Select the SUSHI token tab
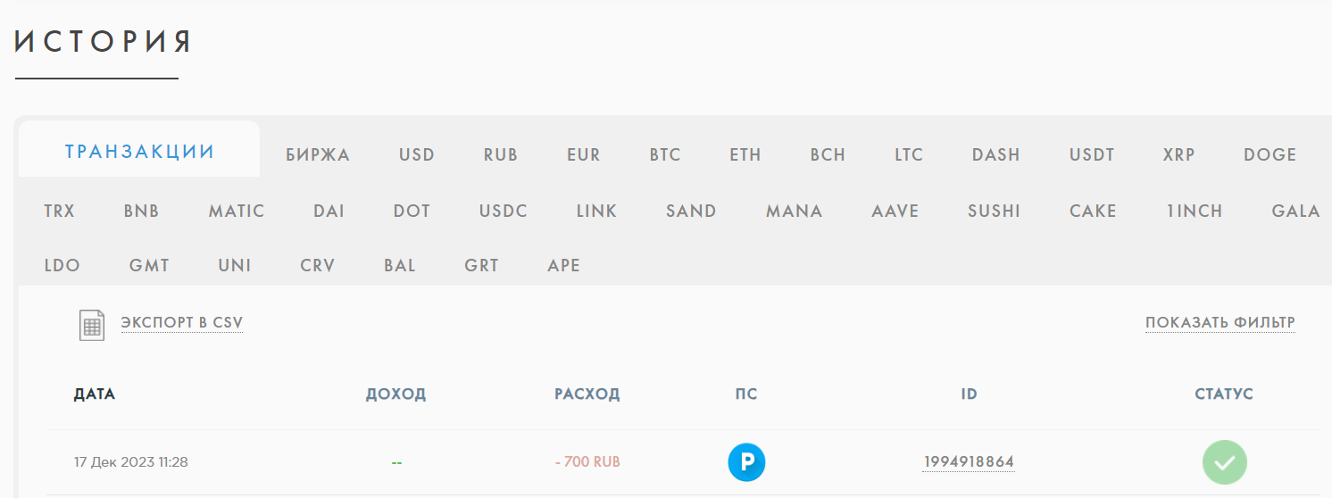1332x498 pixels. coord(994,212)
